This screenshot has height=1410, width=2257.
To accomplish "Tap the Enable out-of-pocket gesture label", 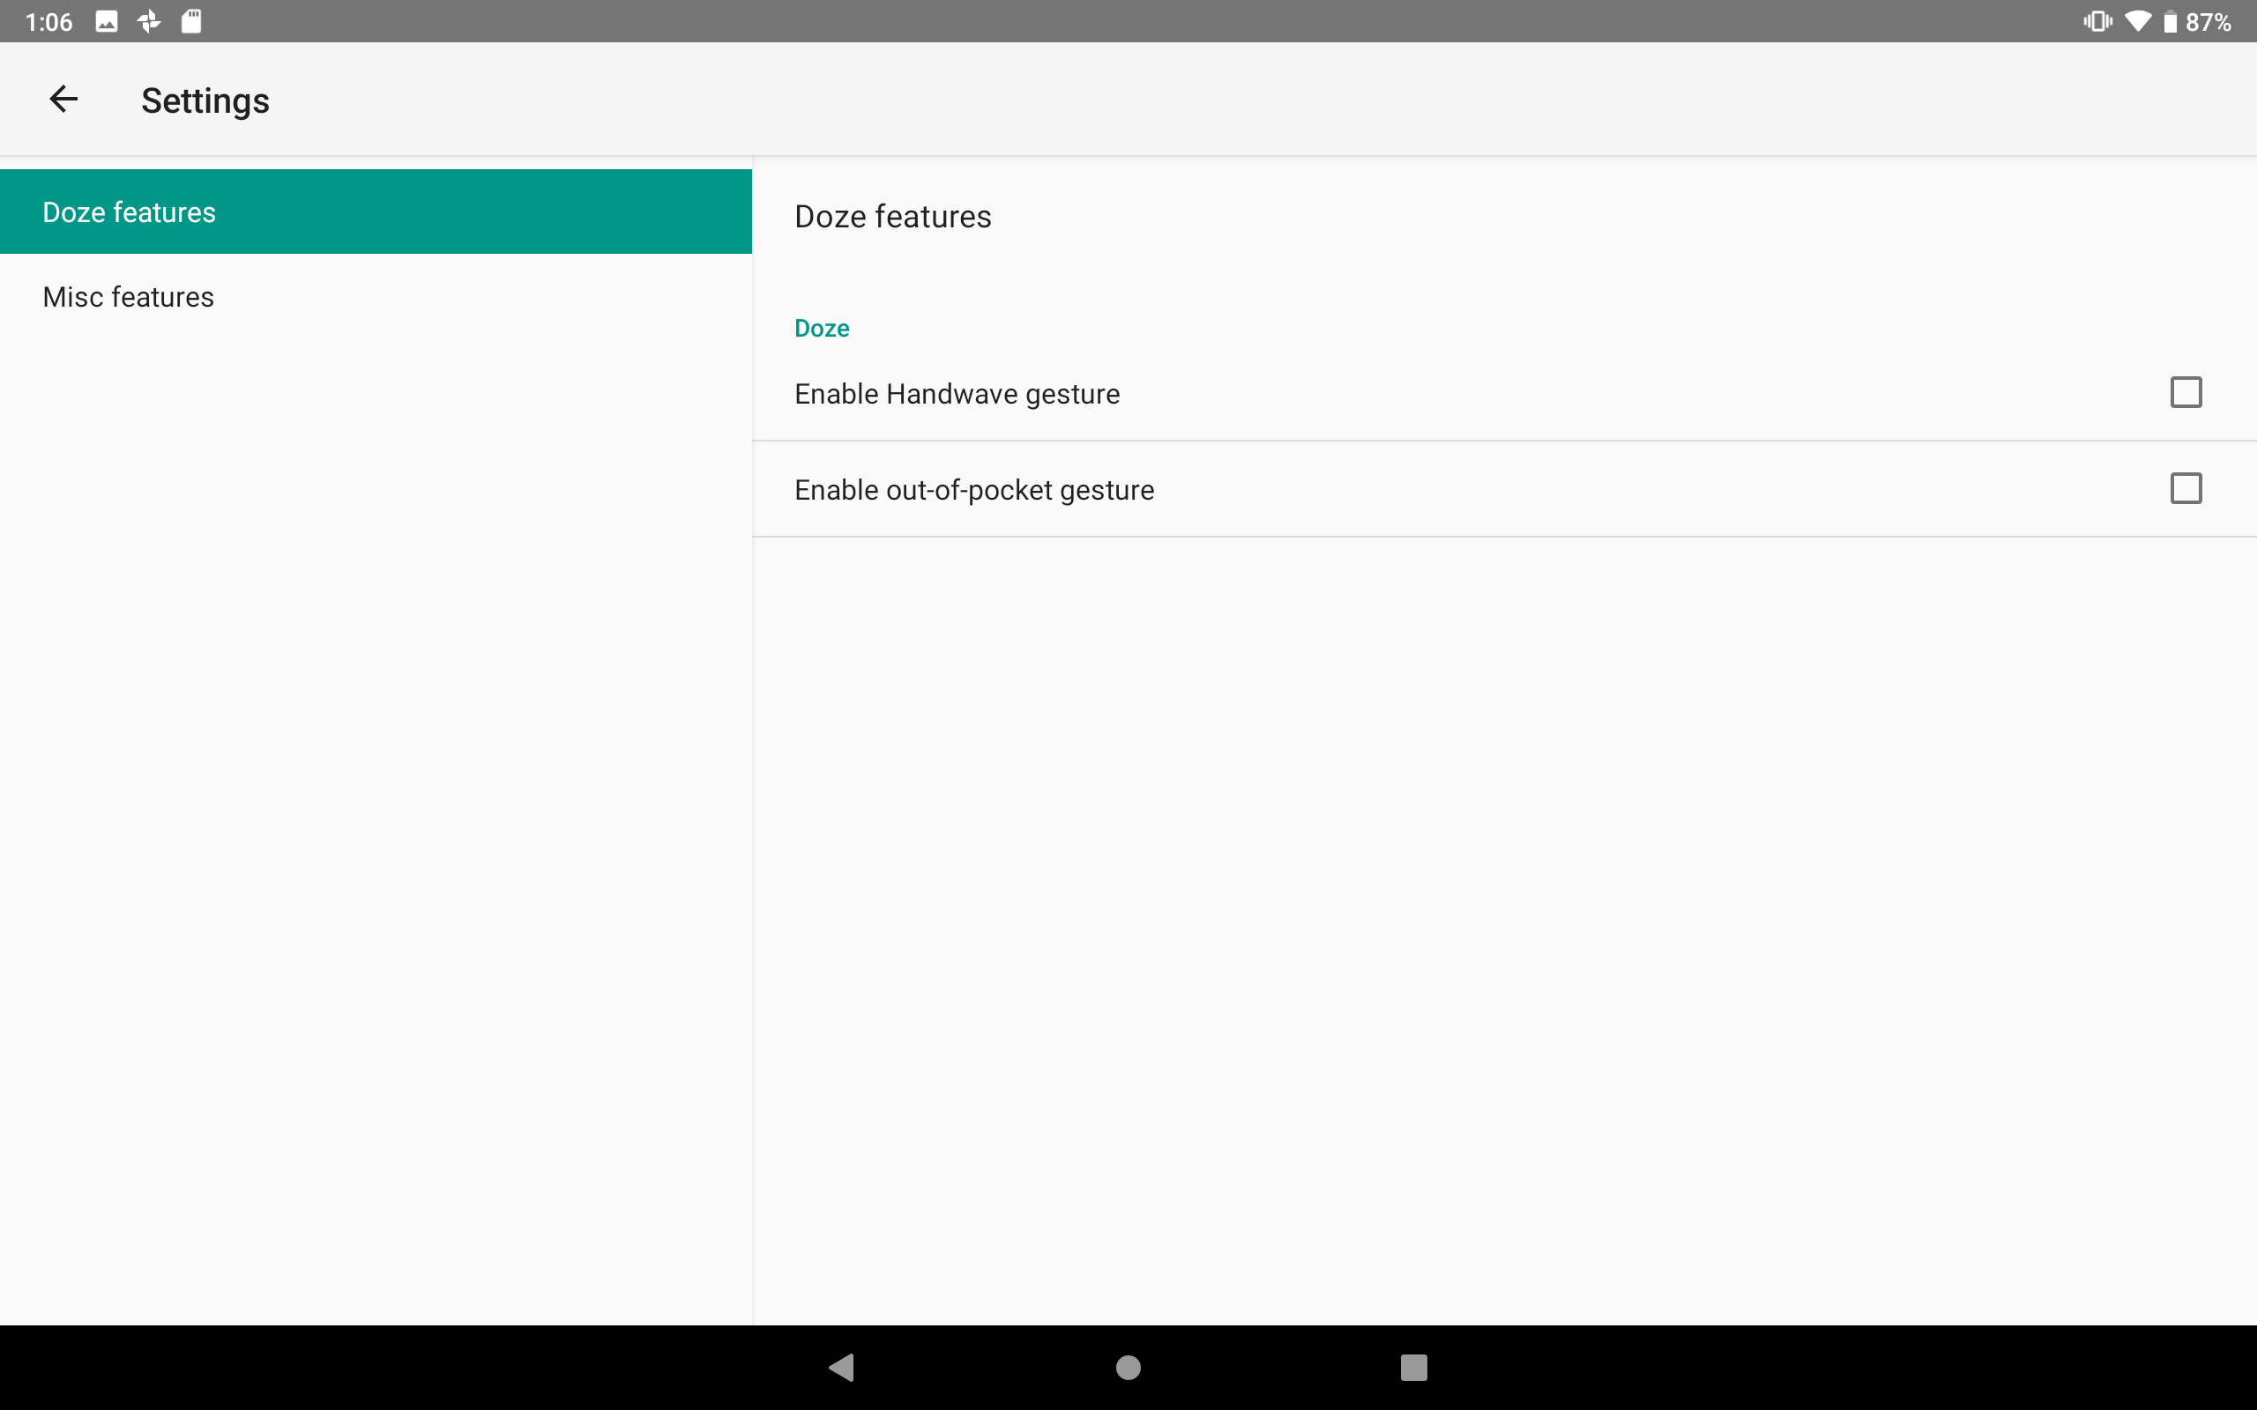I will (x=973, y=491).
